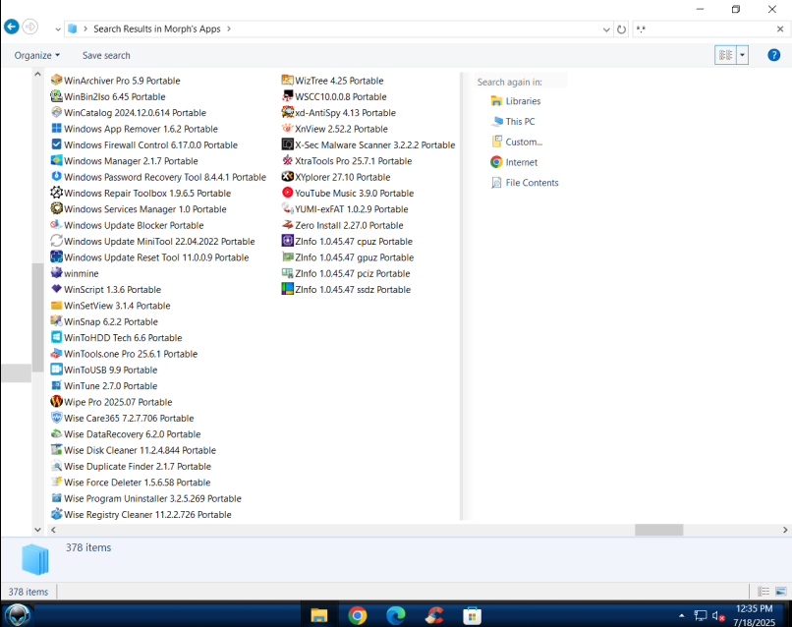Search again in Libraries
This screenshot has height=627, width=792.
[516, 101]
